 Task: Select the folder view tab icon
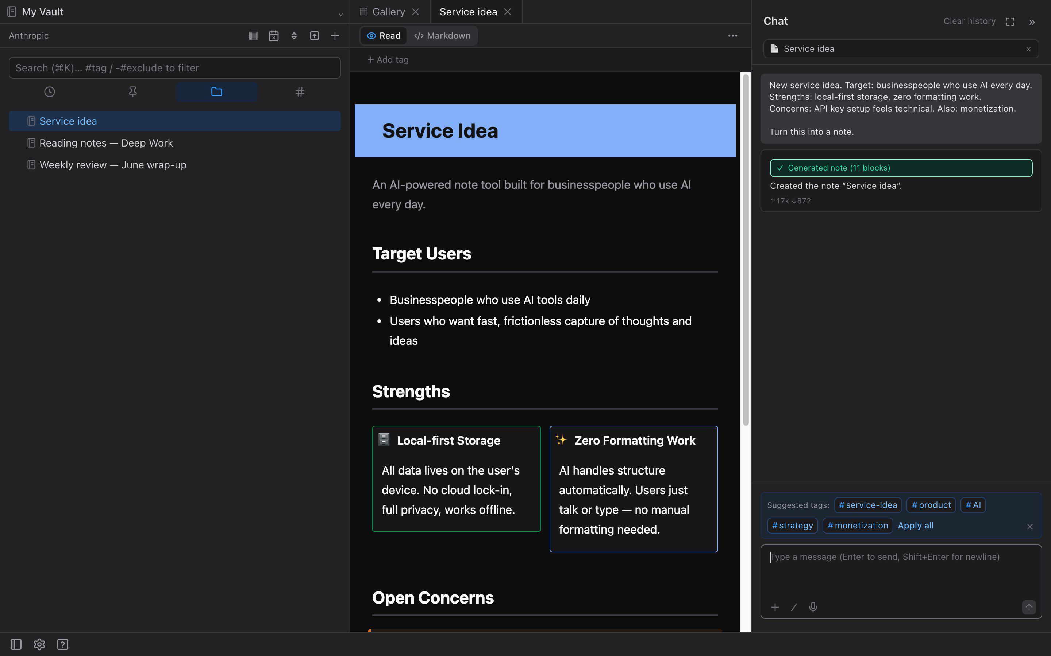(216, 91)
